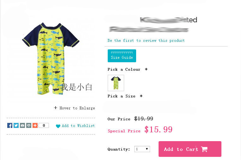Click the print page icon
This screenshot has width=241, height=160.
29,125
